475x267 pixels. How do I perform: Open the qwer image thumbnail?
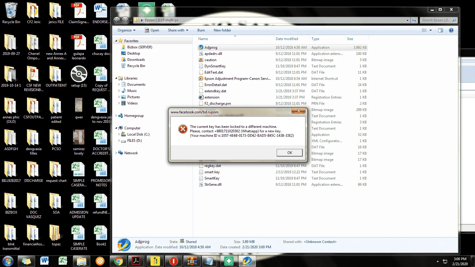79,108
